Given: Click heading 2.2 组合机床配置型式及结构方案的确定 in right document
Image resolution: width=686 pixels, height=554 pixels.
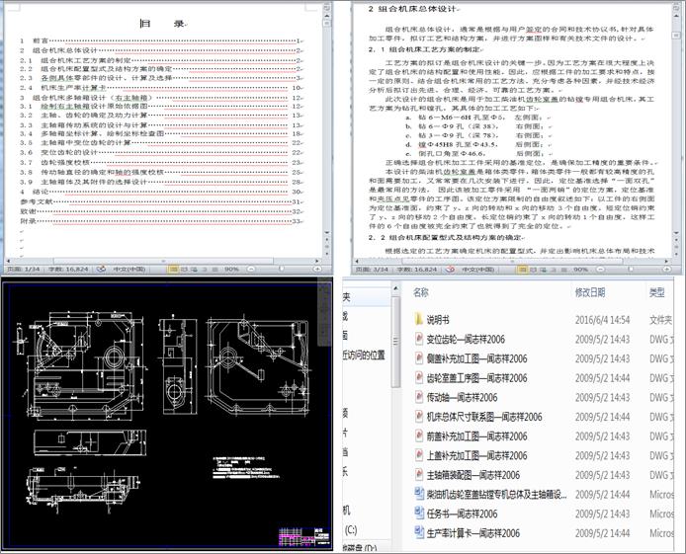Looking at the screenshot, I should (x=445, y=237).
